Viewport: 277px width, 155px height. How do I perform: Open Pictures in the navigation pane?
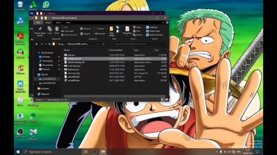click(46, 69)
